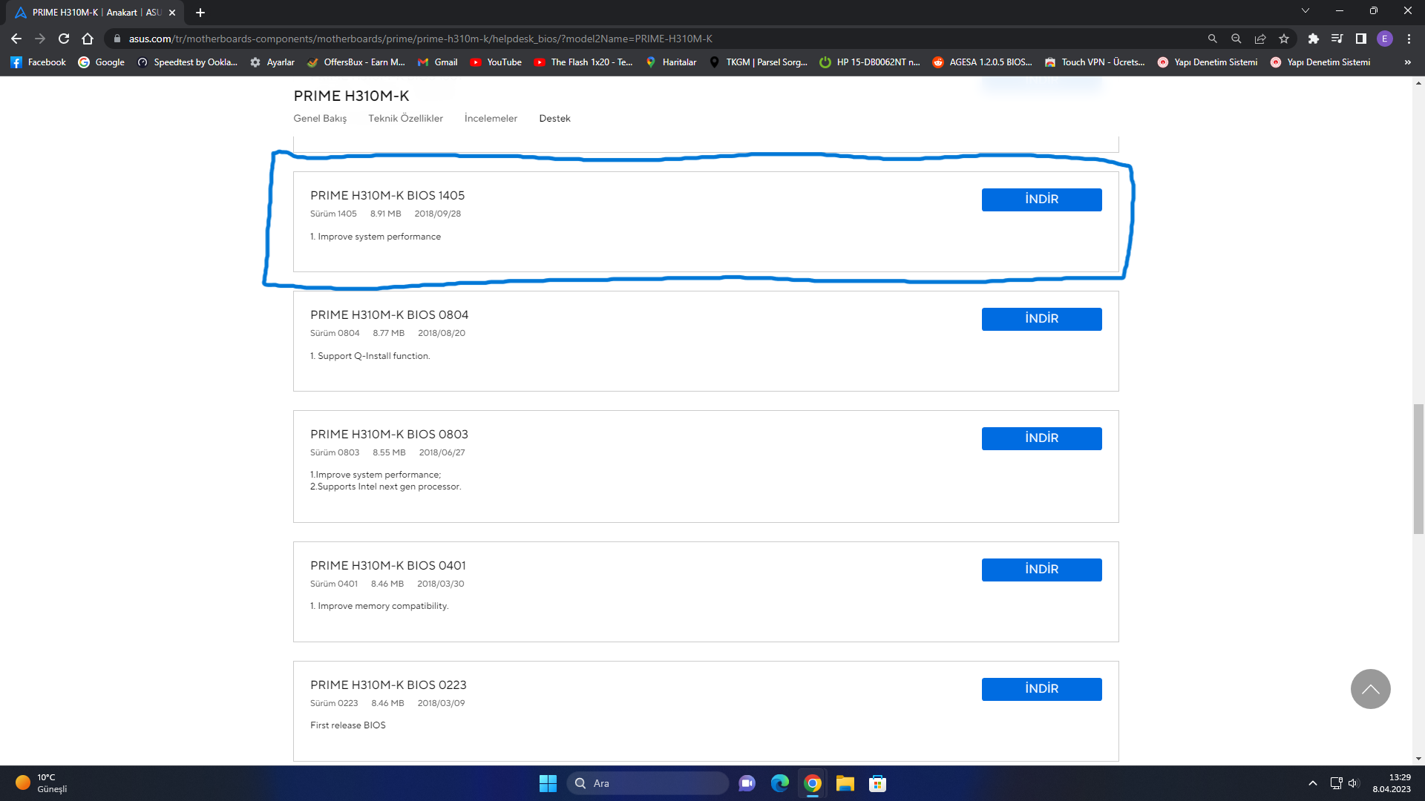This screenshot has width=1425, height=801.
Task: Go to the browser home page icon
Action: [x=88, y=39]
